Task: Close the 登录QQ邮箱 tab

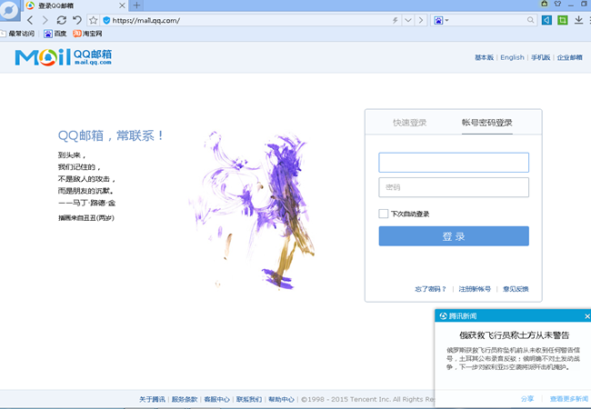Action: (x=122, y=5)
